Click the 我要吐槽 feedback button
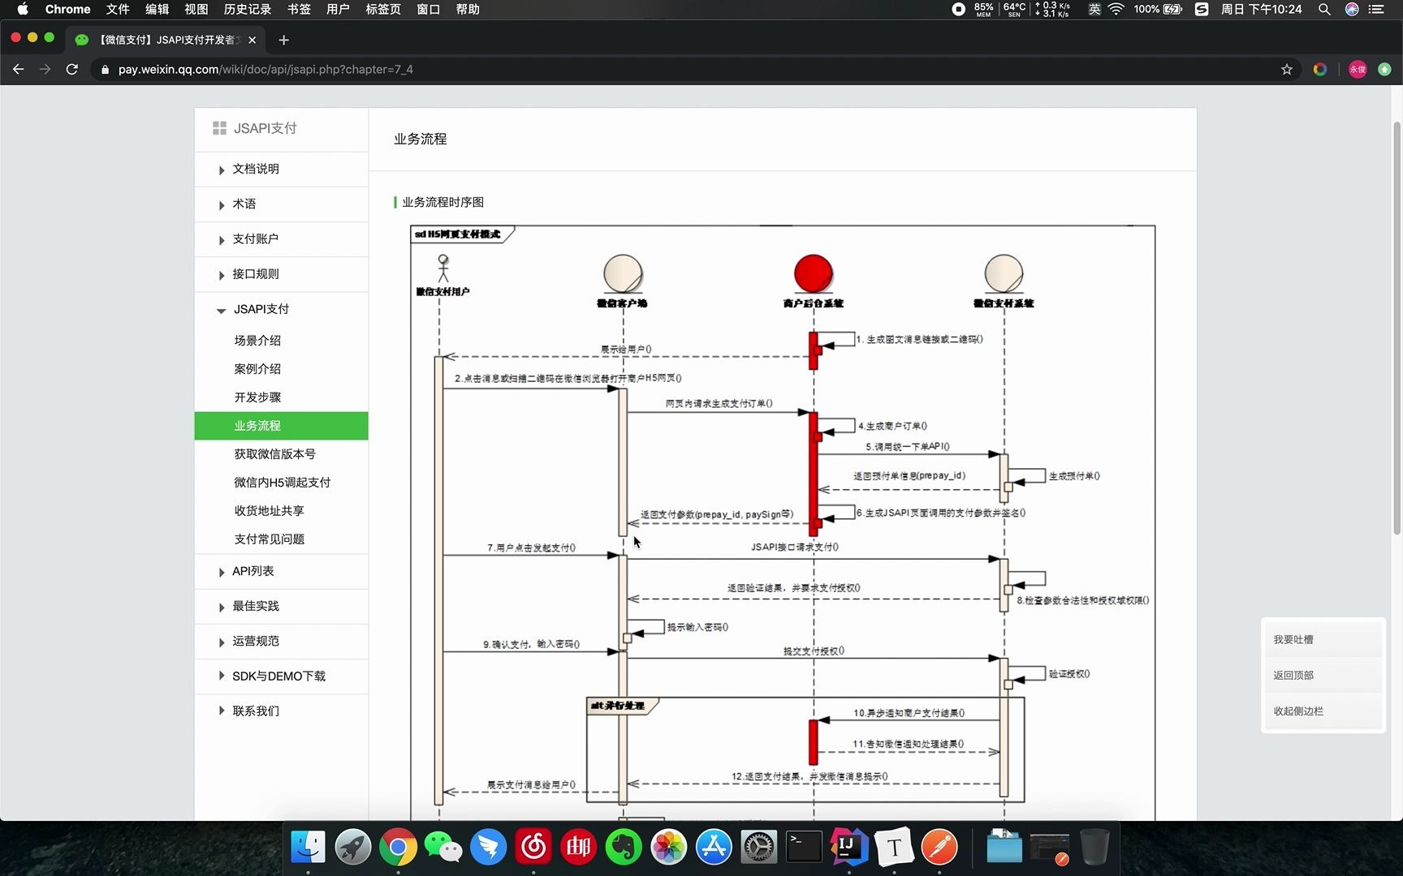Screen dimensions: 1403x876 pos(1323,640)
